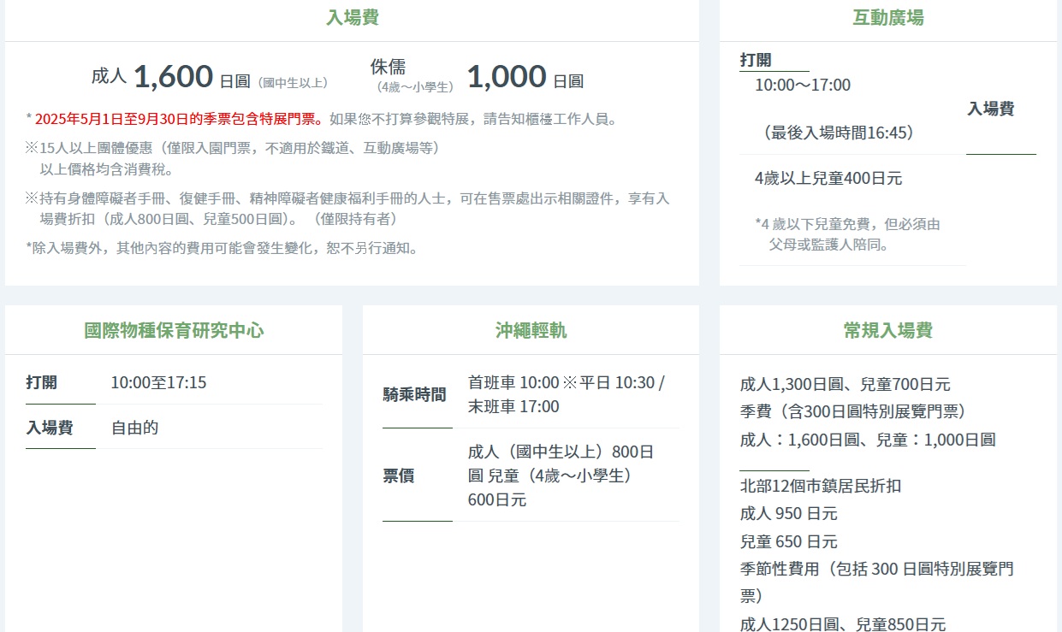Viewport: 1062px width, 632px height.
Task: Click the 票價 label in 沖繩輕軌
Action: tap(399, 476)
